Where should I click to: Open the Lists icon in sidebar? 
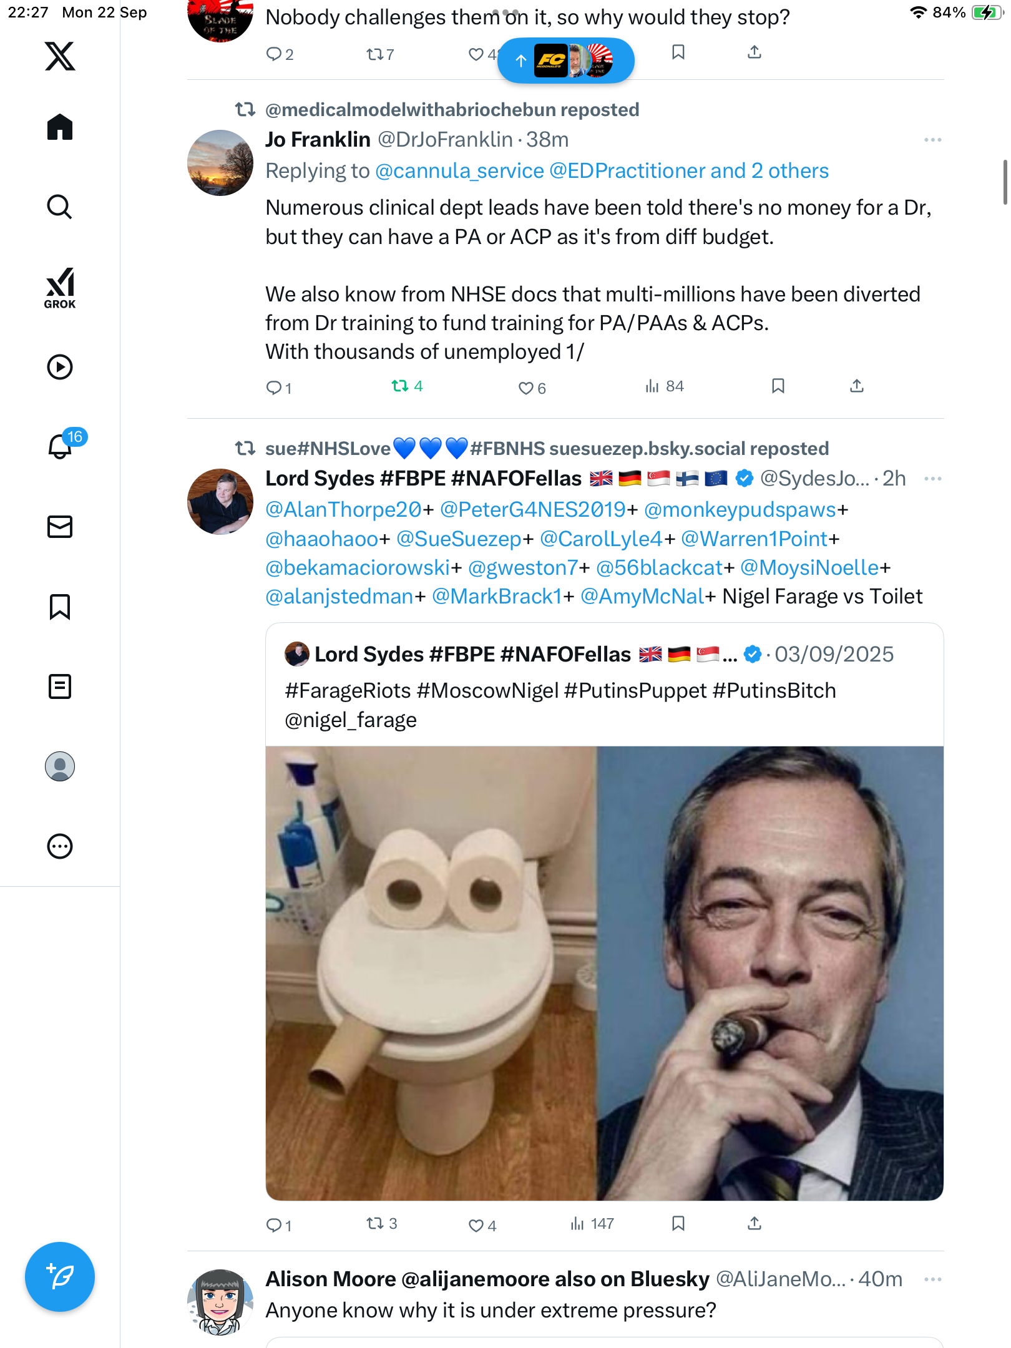(60, 686)
